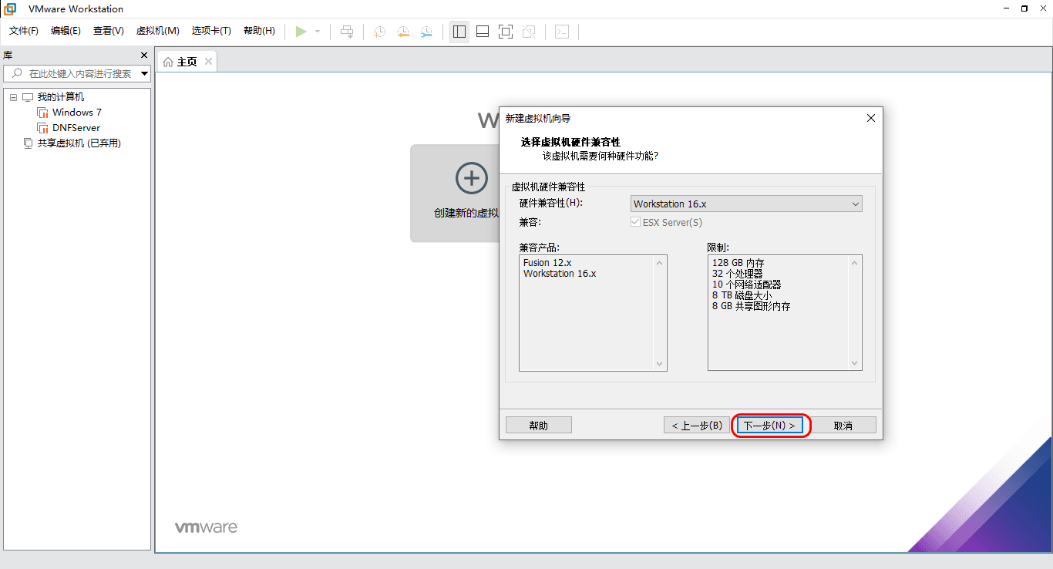
Task: Select DNFServer in the library tree
Action: coord(76,128)
